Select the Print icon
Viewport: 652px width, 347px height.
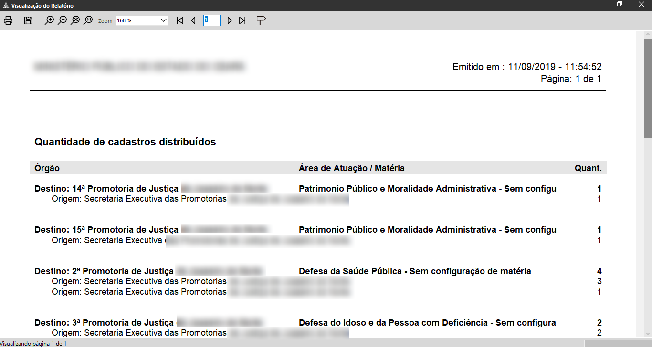click(8, 20)
